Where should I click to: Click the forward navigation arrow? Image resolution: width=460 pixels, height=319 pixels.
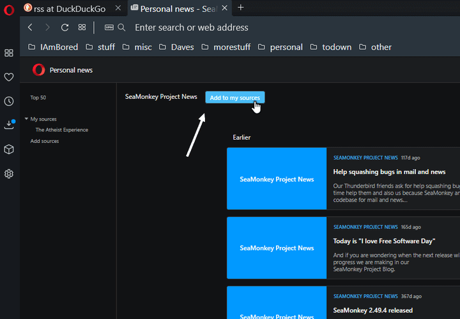(x=47, y=27)
